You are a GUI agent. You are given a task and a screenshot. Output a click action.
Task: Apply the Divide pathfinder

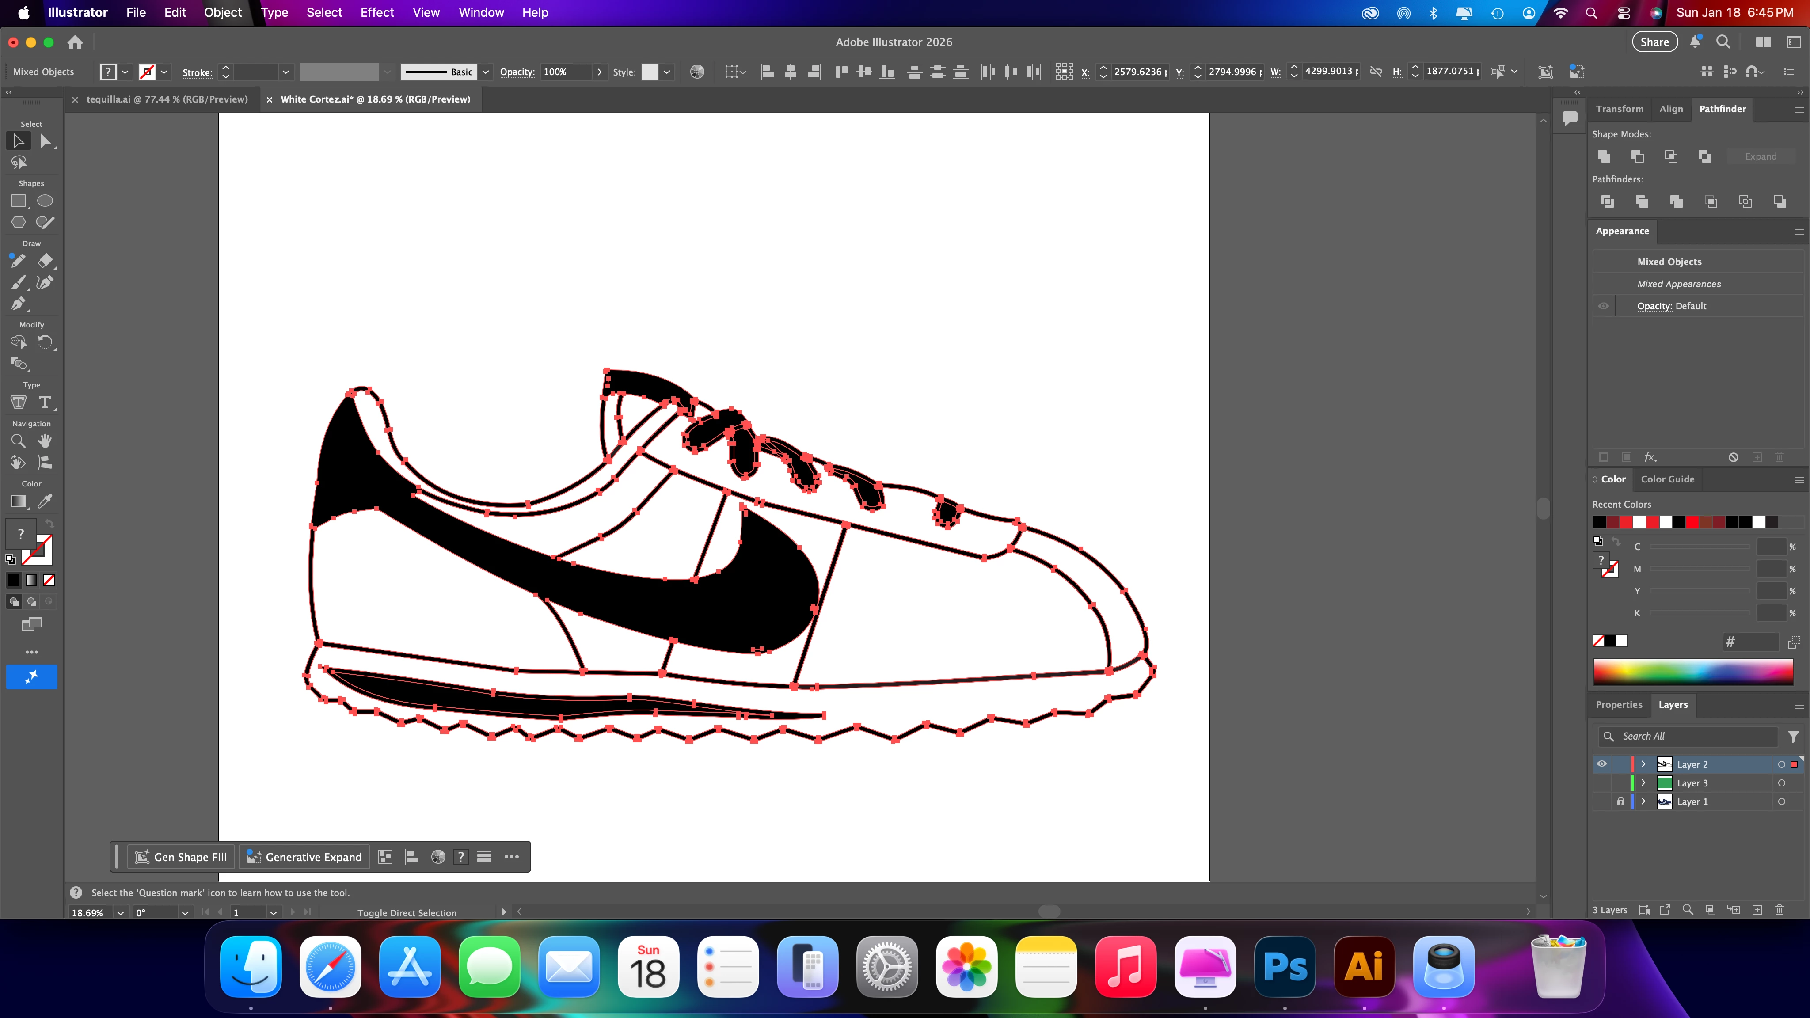[x=1607, y=201]
